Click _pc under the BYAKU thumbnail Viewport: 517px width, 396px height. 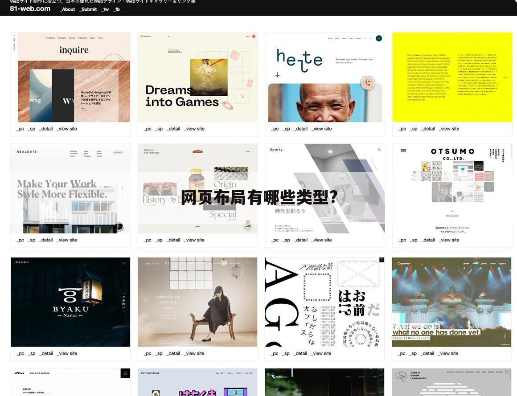20,354
